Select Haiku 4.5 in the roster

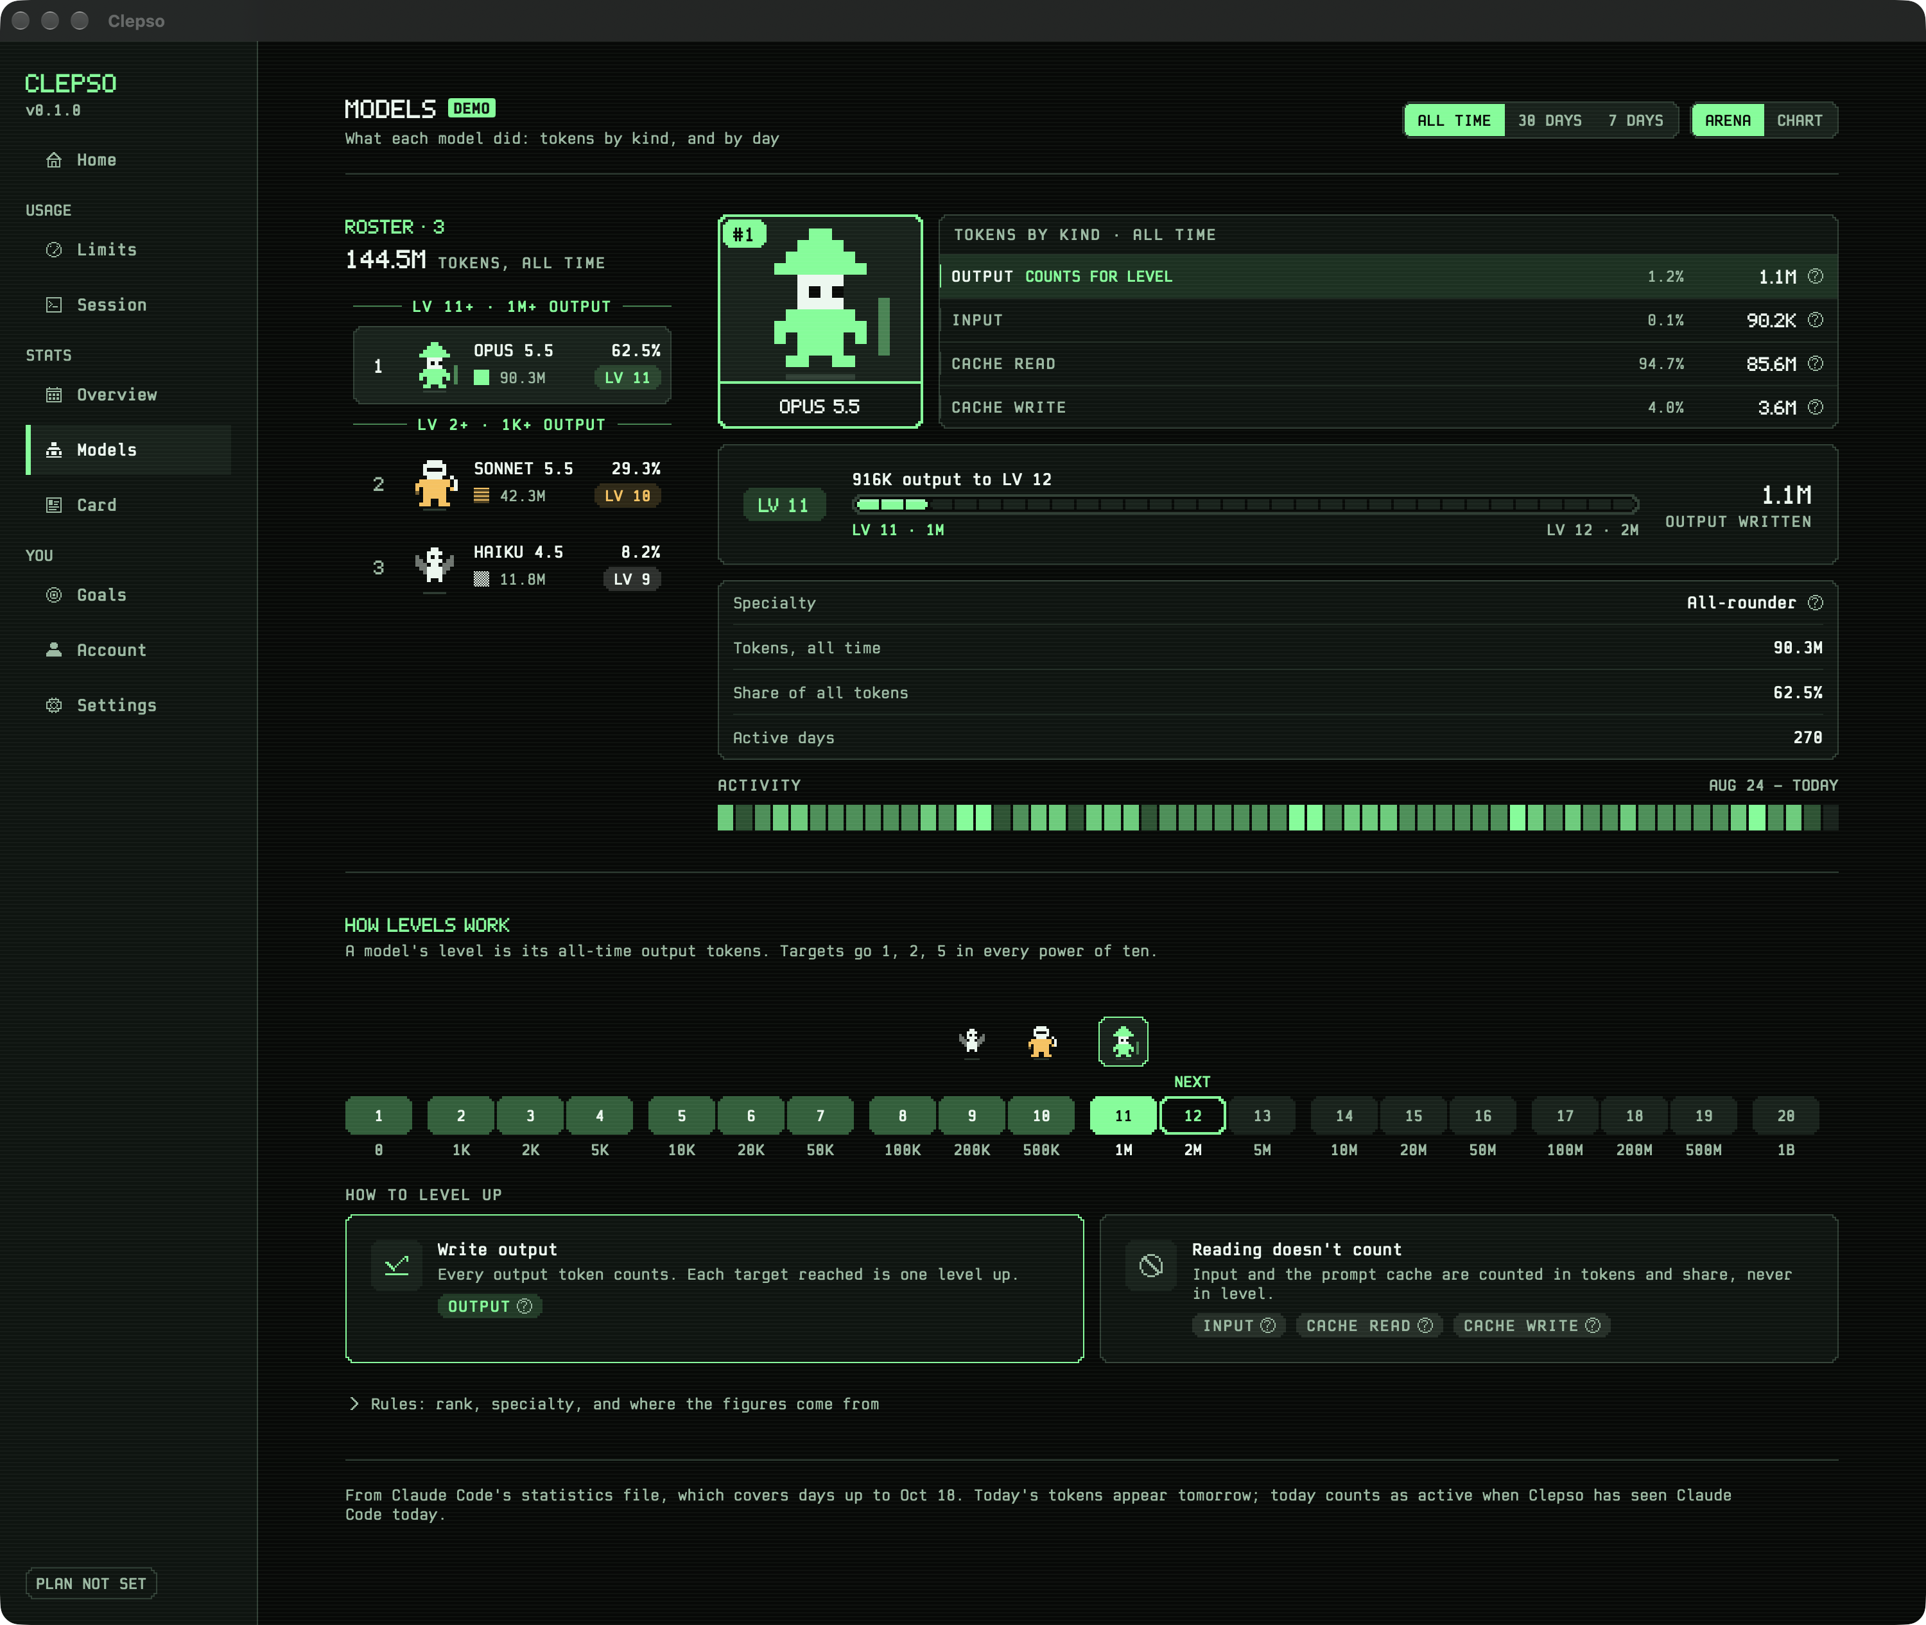tap(512, 567)
